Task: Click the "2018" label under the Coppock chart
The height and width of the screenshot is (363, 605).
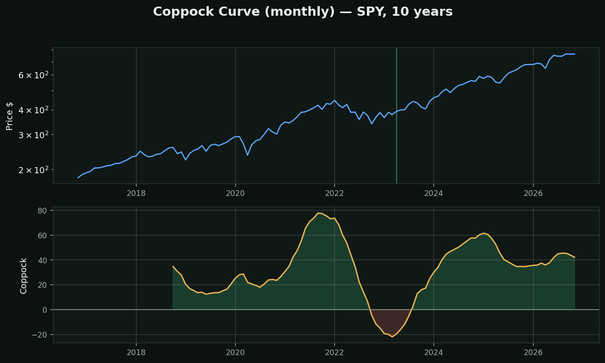Action: pyautogui.click(x=136, y=352)
